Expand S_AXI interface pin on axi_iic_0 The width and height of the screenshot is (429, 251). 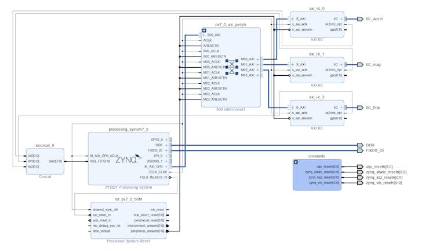click(292, 19)
